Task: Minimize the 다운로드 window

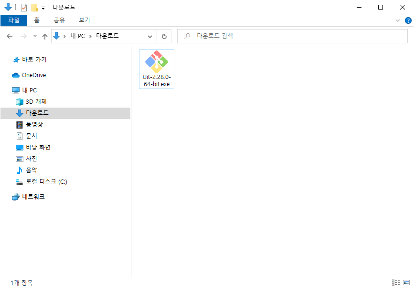Action: point(359,7)
